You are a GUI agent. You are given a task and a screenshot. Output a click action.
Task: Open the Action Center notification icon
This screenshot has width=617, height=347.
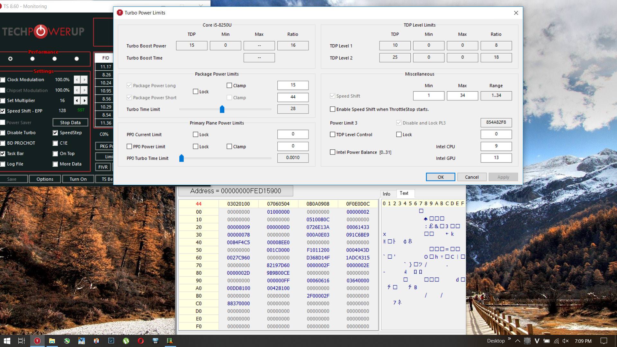point(604,341)
